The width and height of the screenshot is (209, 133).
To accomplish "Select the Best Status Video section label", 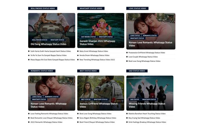I will (x=88, y=71).
